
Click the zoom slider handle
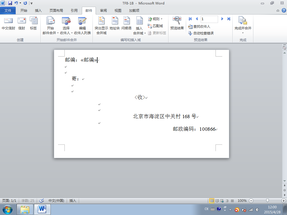tap(267, 201)
